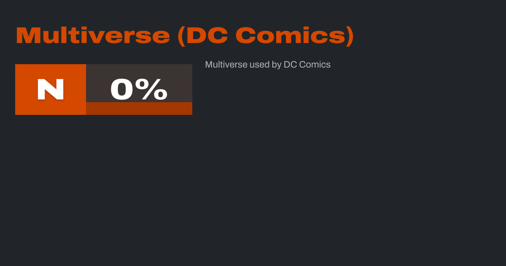Click the 0% score readout
This screenshot has width=506, height=266.
coord(139,90)
